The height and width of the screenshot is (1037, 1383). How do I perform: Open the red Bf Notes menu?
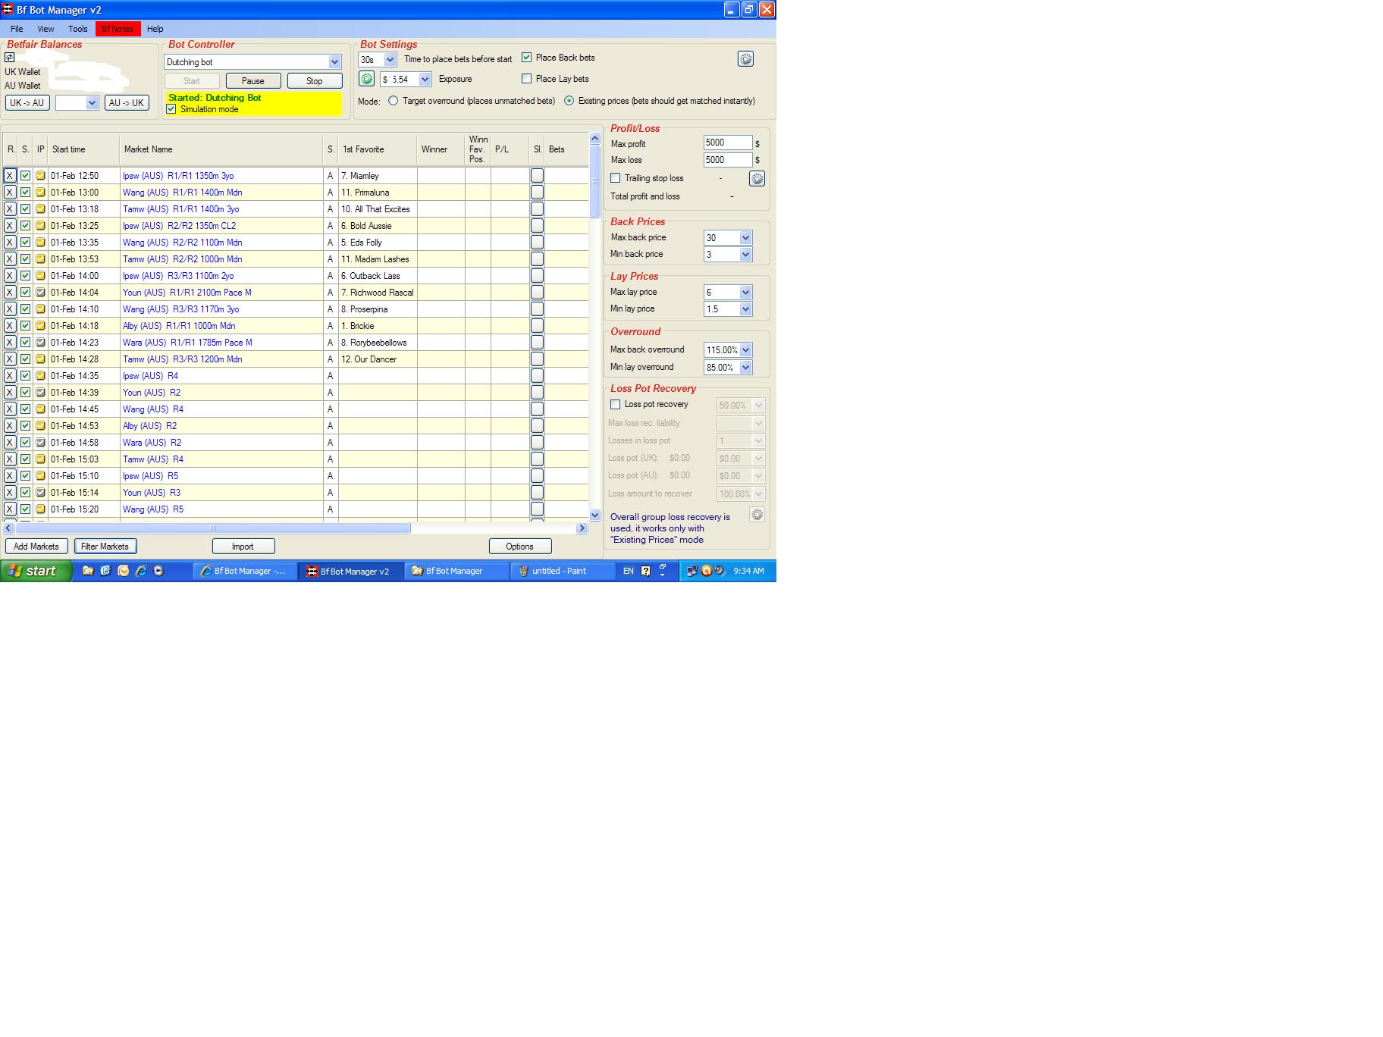pyautogui.click(x=118, y=29)
